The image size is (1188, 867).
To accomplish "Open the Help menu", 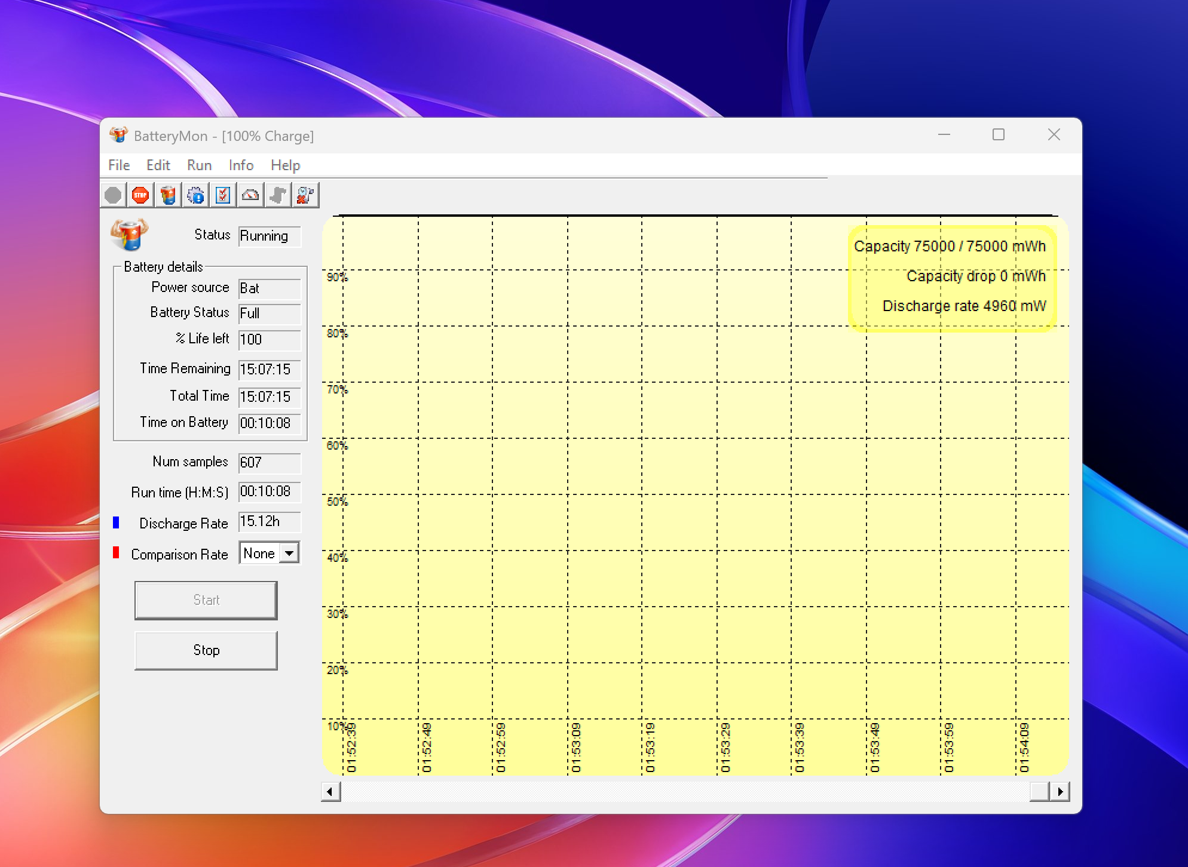I will click(285, 165).
